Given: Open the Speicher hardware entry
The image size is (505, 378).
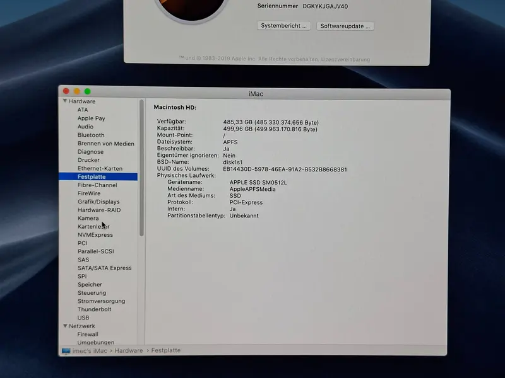Looking at the screenshot, I should point(90,285).
